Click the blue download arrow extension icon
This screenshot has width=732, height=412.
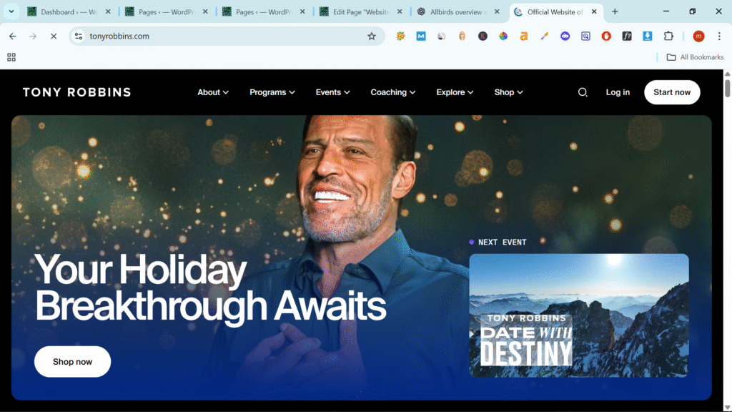click(x=648, y=36)
